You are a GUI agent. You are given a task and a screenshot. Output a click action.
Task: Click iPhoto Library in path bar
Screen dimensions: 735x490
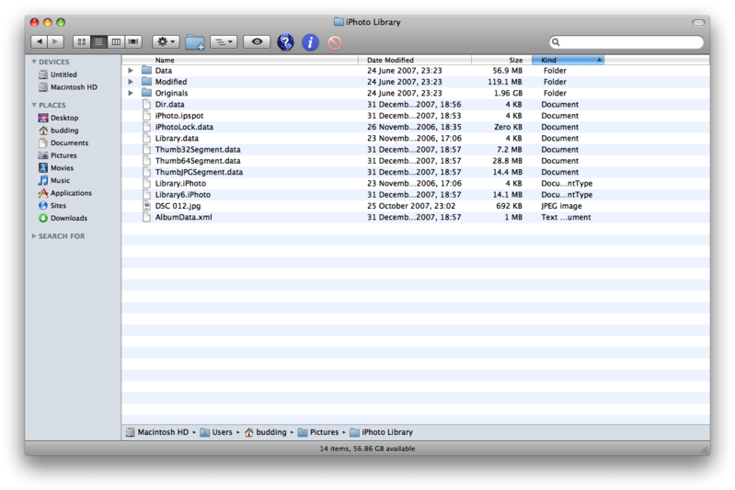tap(382, 432)
